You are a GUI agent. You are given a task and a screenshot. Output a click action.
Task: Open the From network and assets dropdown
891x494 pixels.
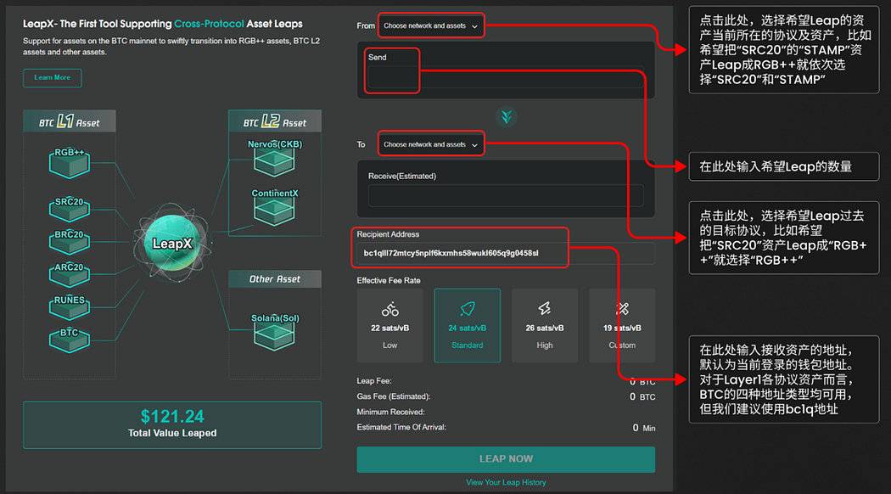(431, 25)
